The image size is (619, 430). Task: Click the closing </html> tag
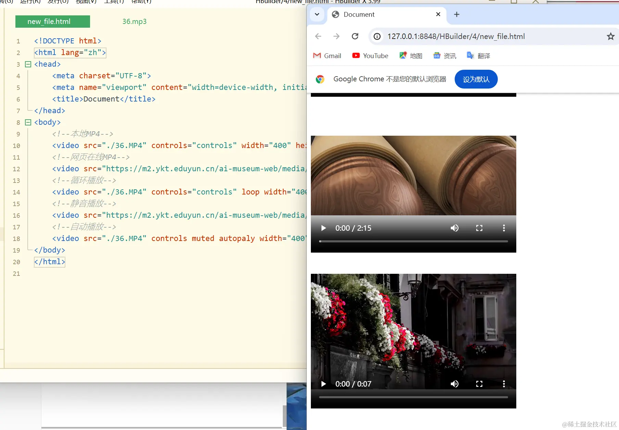[50, 262]
